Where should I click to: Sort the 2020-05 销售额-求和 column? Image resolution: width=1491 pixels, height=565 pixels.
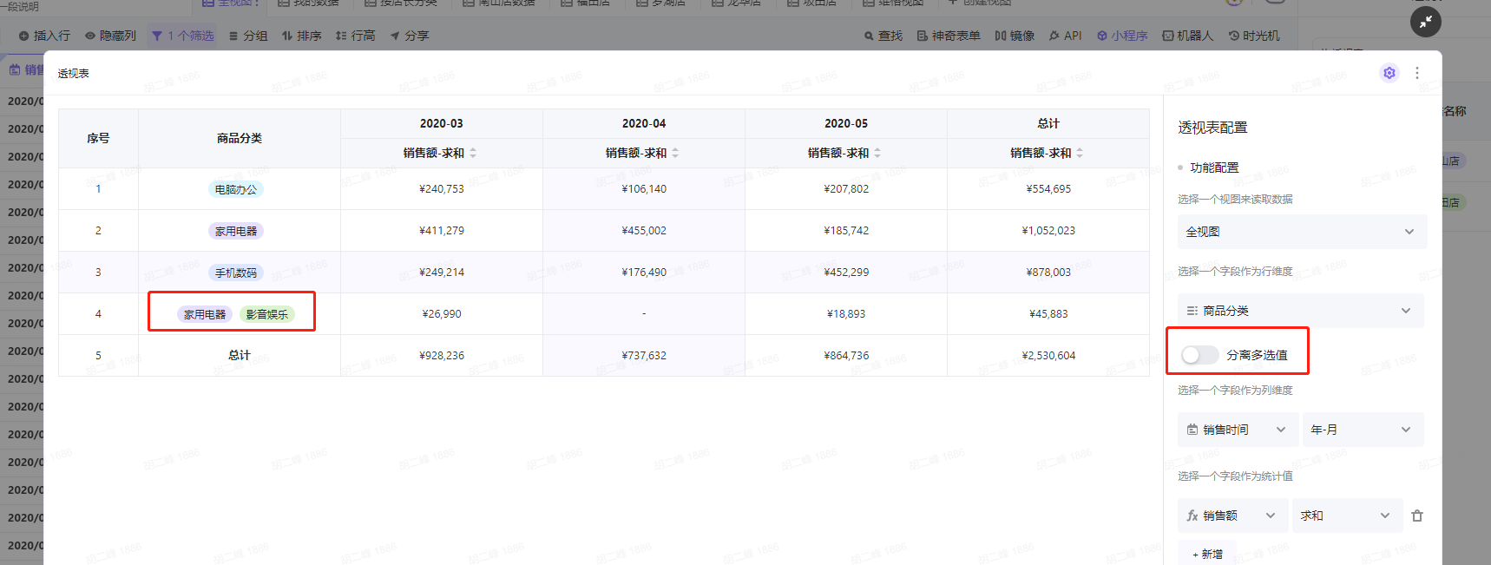[x=877, y=153]
